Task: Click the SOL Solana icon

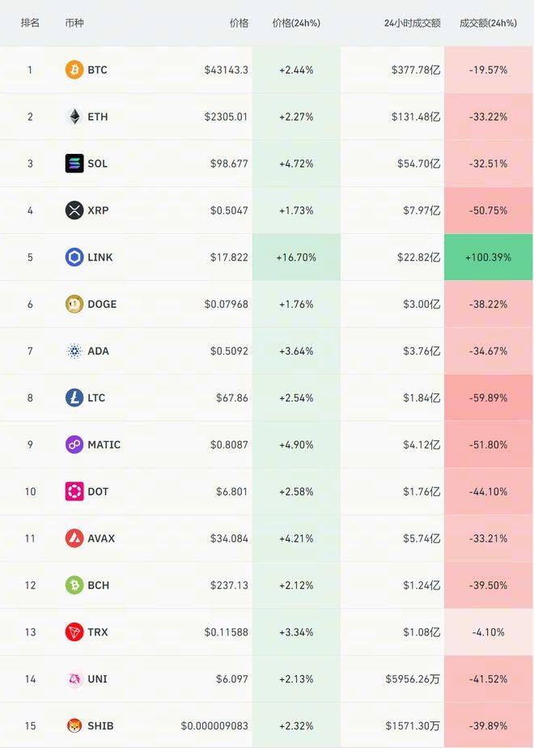Action: pos(74,164)
